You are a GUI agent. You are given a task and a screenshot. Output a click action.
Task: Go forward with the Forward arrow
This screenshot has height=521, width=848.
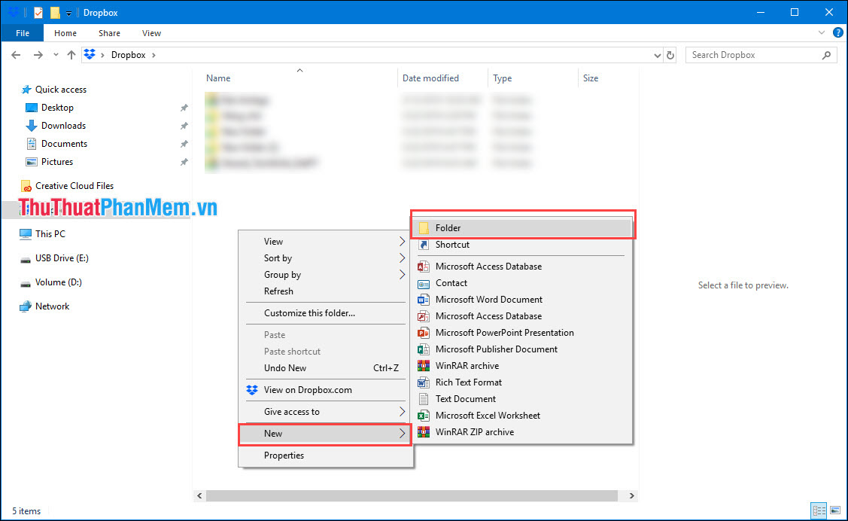pos(38,55)
